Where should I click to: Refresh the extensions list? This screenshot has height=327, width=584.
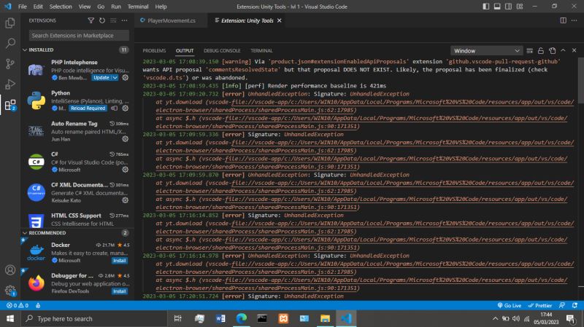[x=102, y=20]
